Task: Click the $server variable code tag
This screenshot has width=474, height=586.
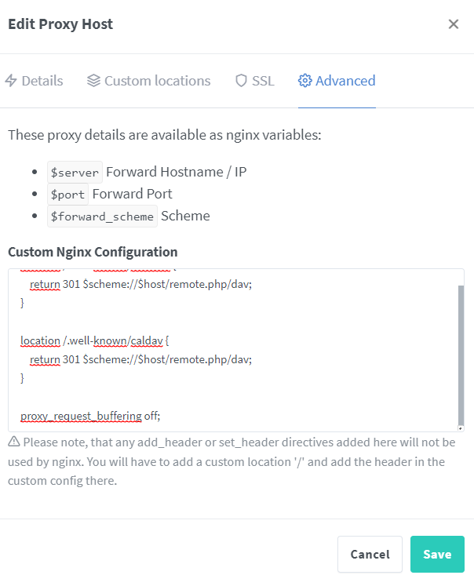Action: (75, 173)
